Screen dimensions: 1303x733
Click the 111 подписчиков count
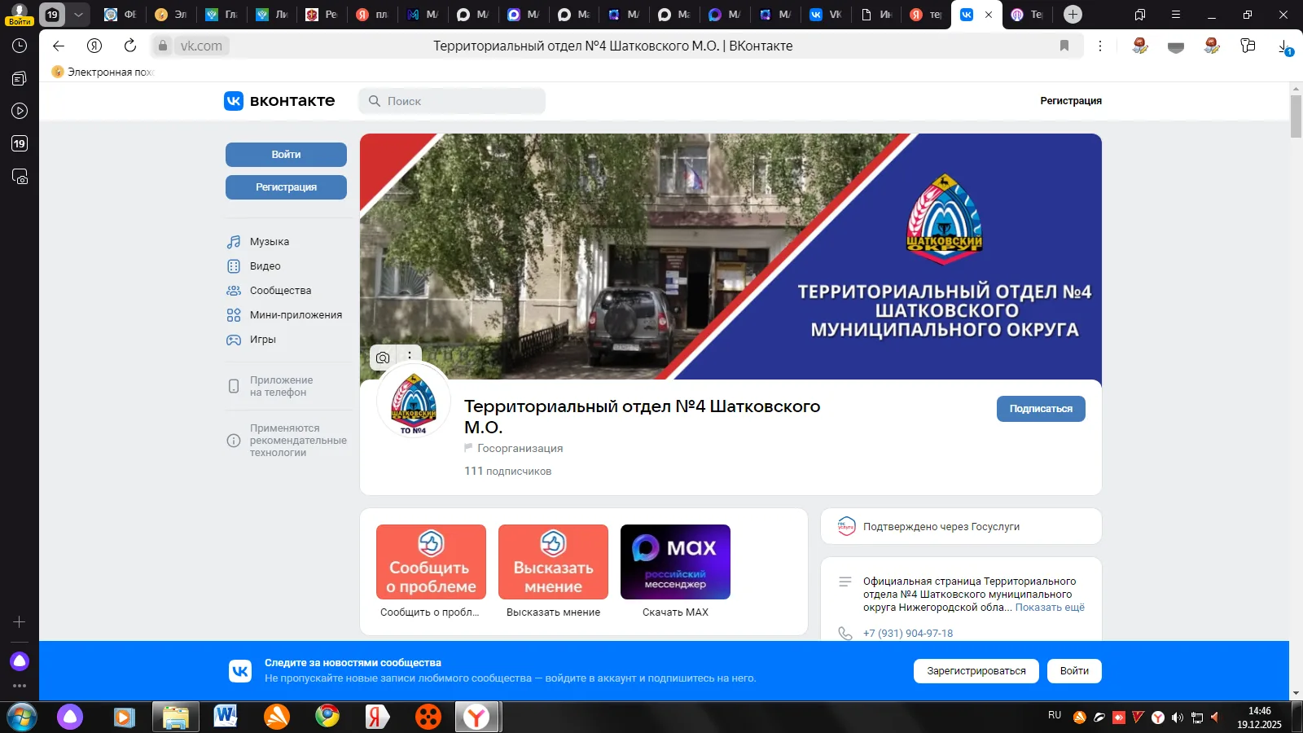click(507, 472)
